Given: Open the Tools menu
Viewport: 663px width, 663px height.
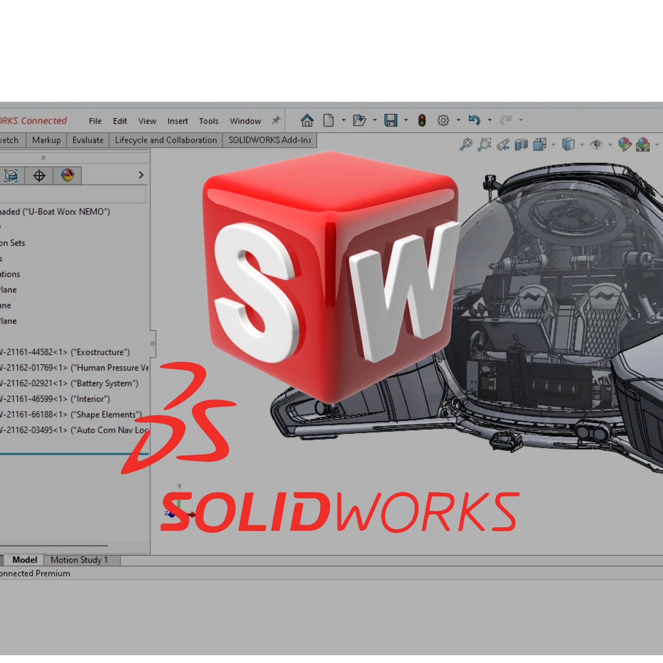Looking at the screenshot, I should click(x=209, y=121).
